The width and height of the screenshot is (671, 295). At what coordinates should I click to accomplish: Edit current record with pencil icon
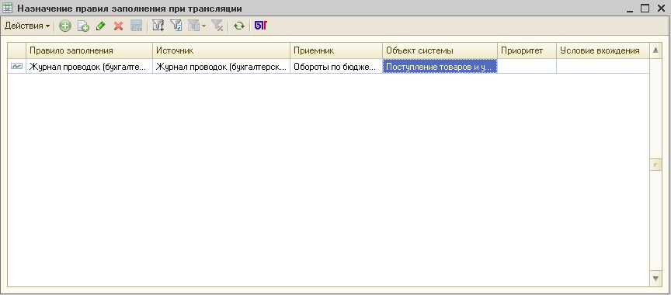coord(100,26)
